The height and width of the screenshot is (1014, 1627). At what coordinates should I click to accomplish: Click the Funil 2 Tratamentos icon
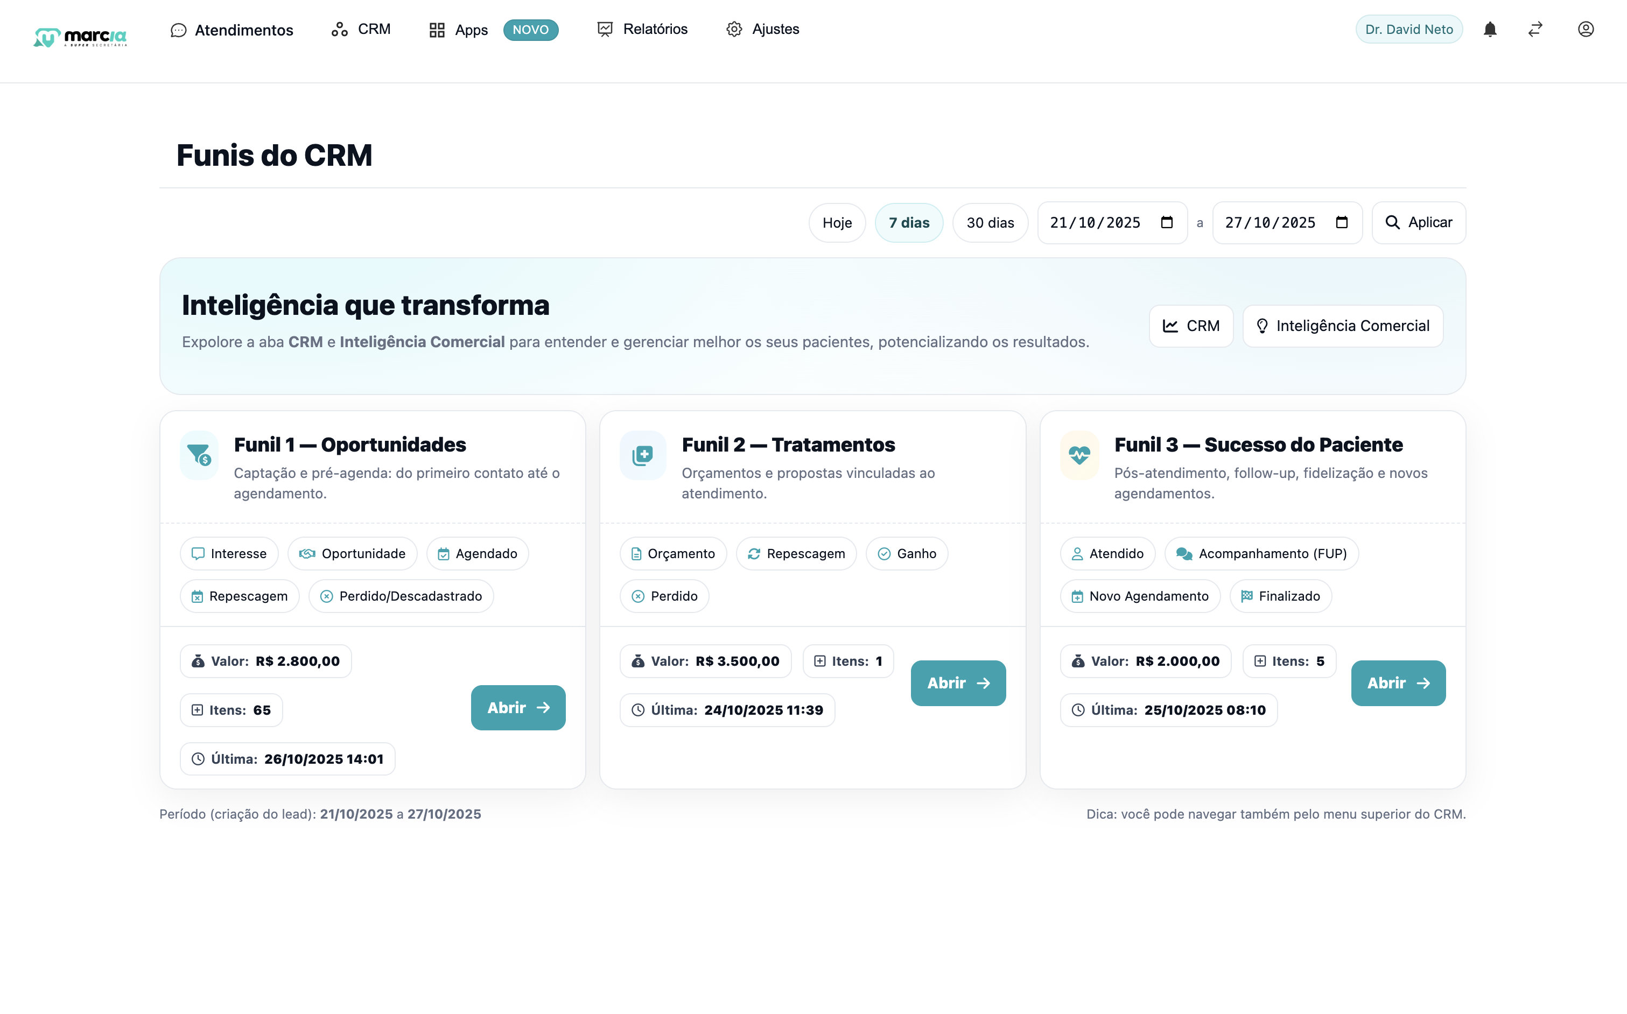pos(642,455)
